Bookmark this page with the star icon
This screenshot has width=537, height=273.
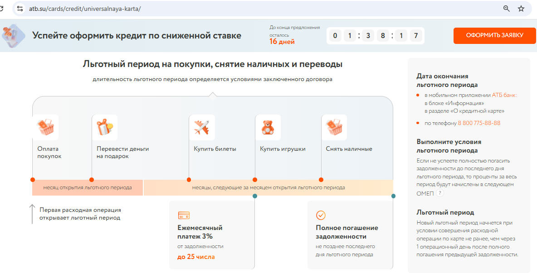521,9
